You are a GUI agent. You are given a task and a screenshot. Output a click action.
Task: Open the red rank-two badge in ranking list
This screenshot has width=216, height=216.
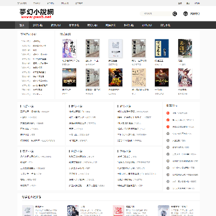(168, 120)
